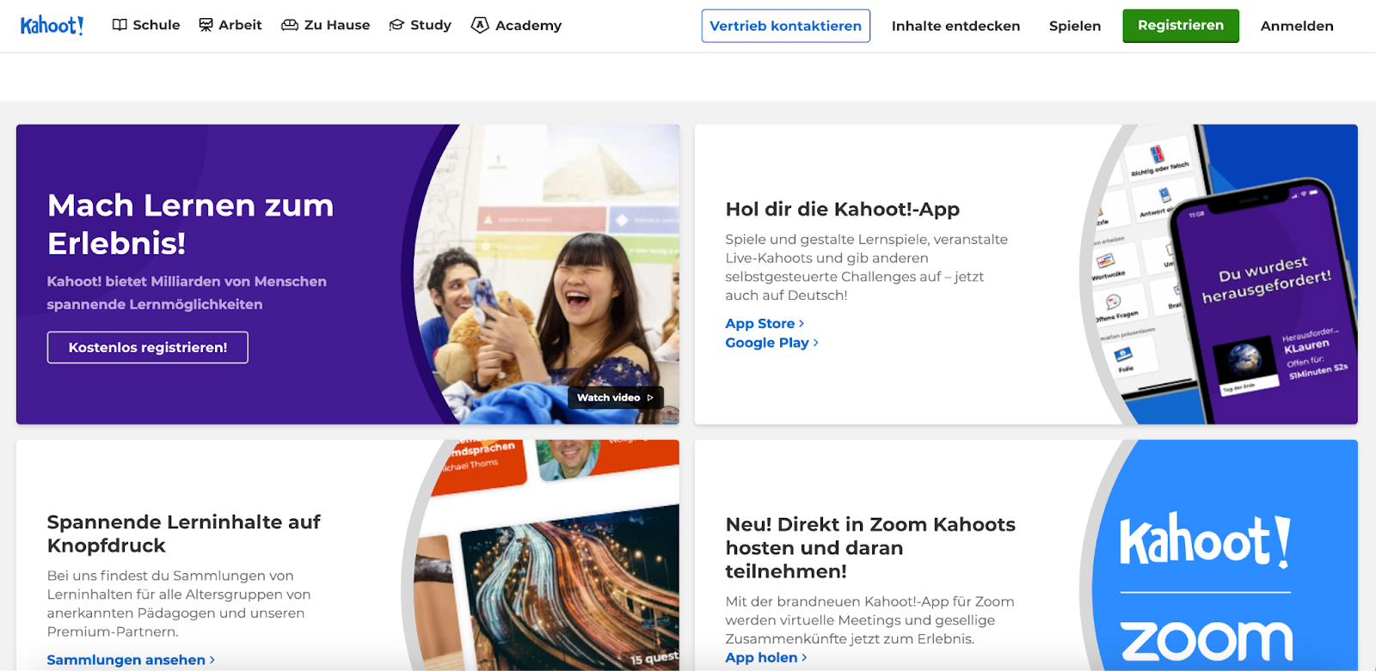Click the chevron after App Store
This screenshot has width=1376, height=671.
click(x=802, y=323)
